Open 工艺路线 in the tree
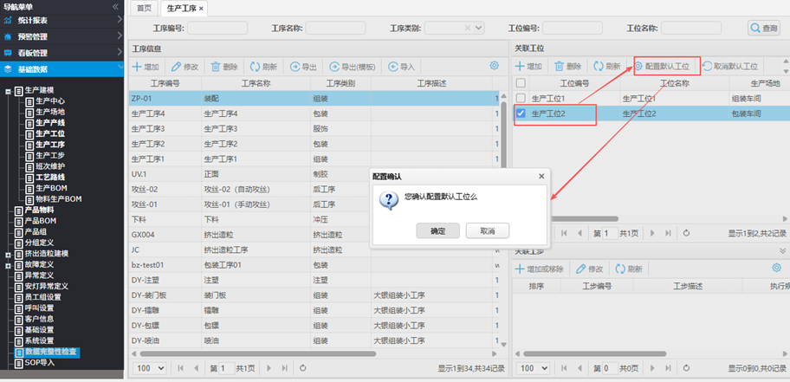 coord(50,177)
